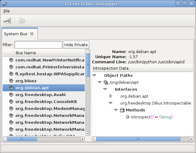
Task: Minimize the D-Feet window
Action: 178,4
